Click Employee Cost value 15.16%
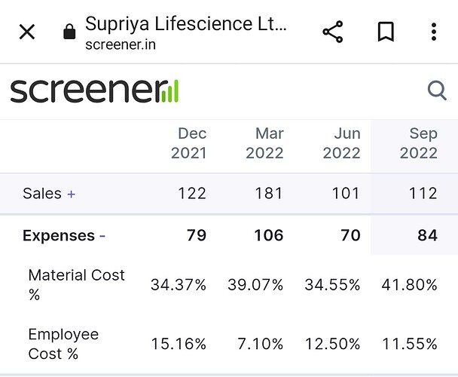 click(179, 344)
